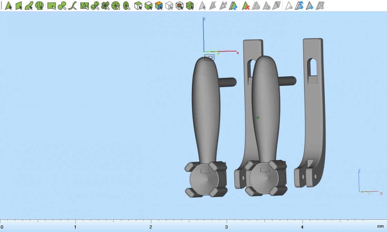The height and width of the screenshot is (232, 387).
Task: Select the Mark Triangle tool
Action: [9, 5]
